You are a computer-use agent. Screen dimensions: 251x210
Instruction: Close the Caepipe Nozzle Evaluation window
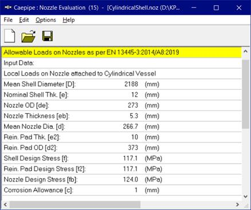coord(239,7)
